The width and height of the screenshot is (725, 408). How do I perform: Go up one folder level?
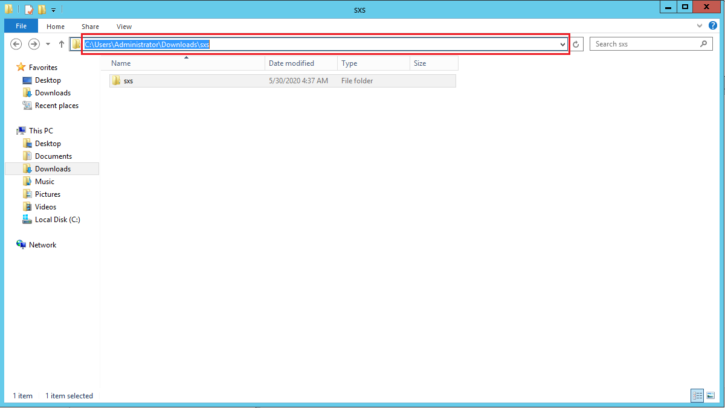(x=61, y=44)
